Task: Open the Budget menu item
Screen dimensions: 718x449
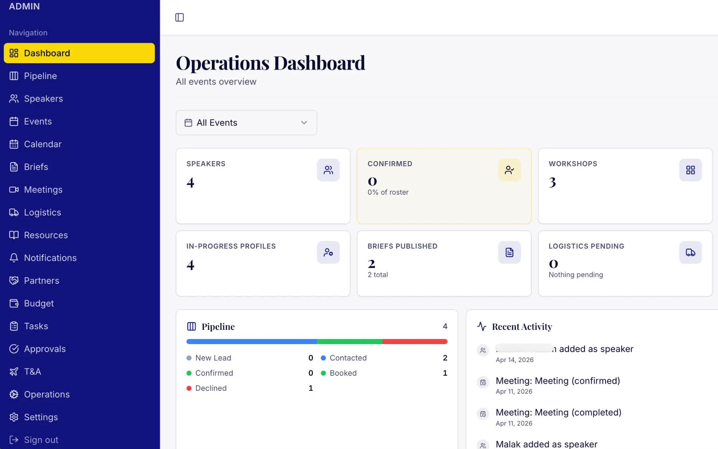Action: 79,303
